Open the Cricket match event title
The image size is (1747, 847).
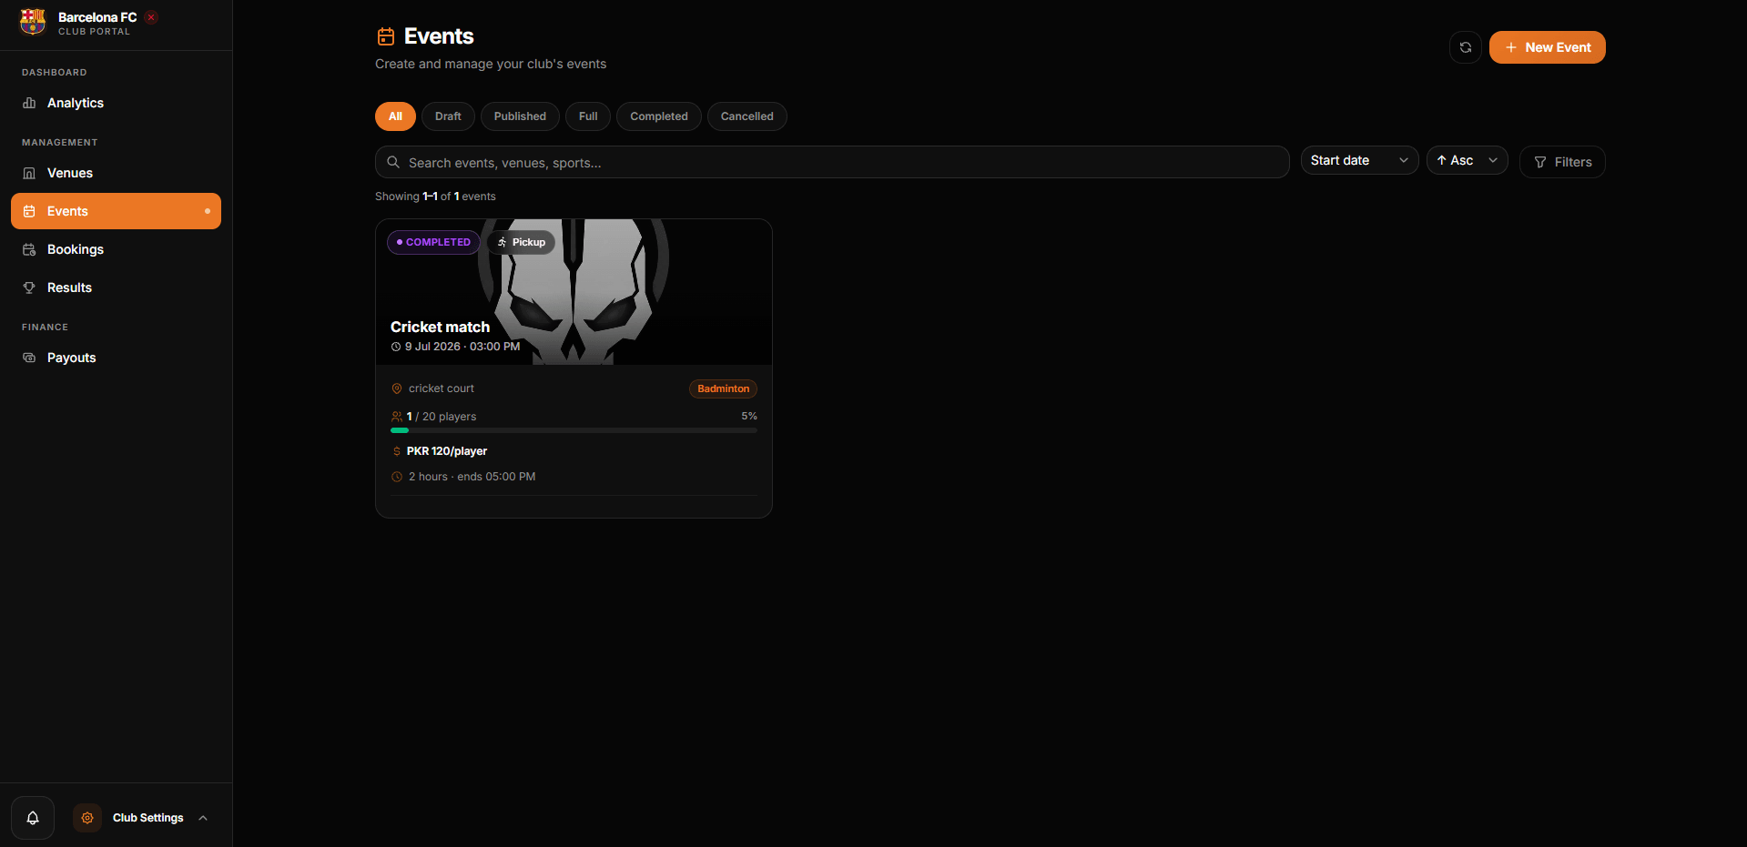440,327
